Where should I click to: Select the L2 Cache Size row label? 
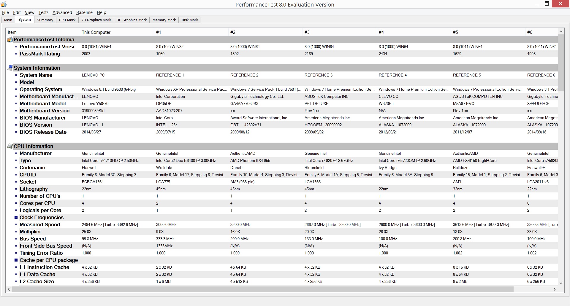tap(37, 281)
